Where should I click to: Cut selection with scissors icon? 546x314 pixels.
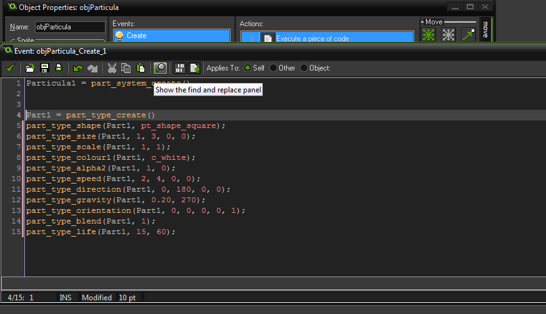112,68
